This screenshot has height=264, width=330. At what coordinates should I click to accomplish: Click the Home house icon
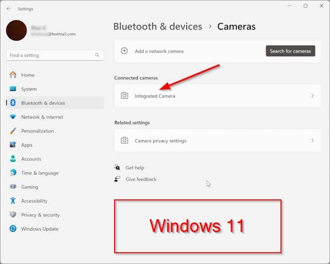(x=13, y=75)
